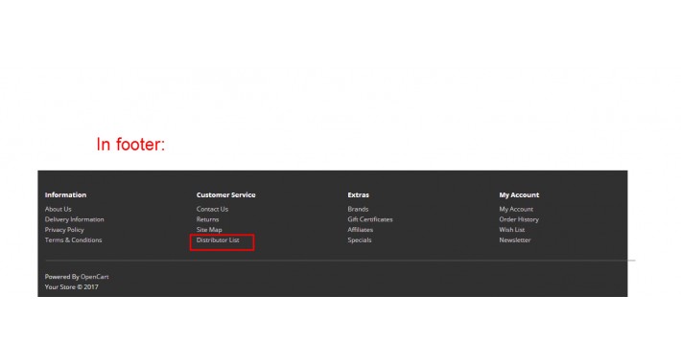Open the Distributor List link

(x=218, y=239)
